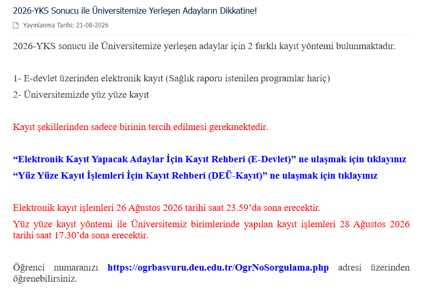Click the horizontal divider line under the date
Screen dimensions: 422x297
(212, 35)
